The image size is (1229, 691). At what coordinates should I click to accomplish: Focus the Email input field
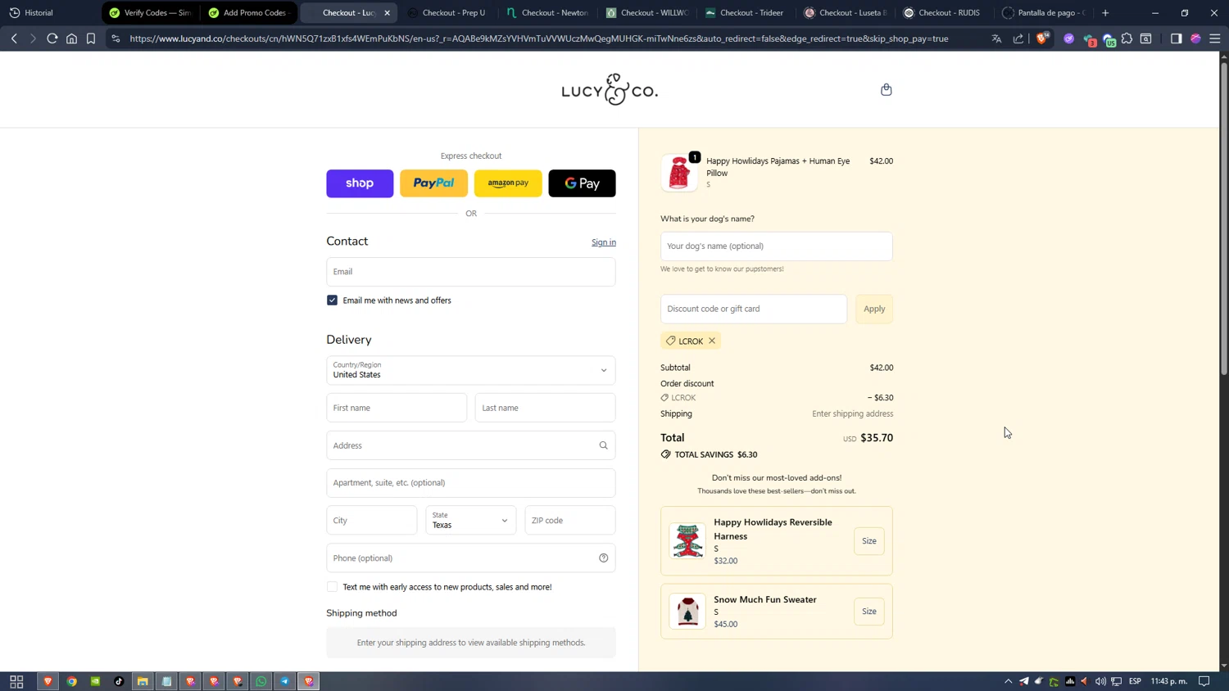pos(471,272)
